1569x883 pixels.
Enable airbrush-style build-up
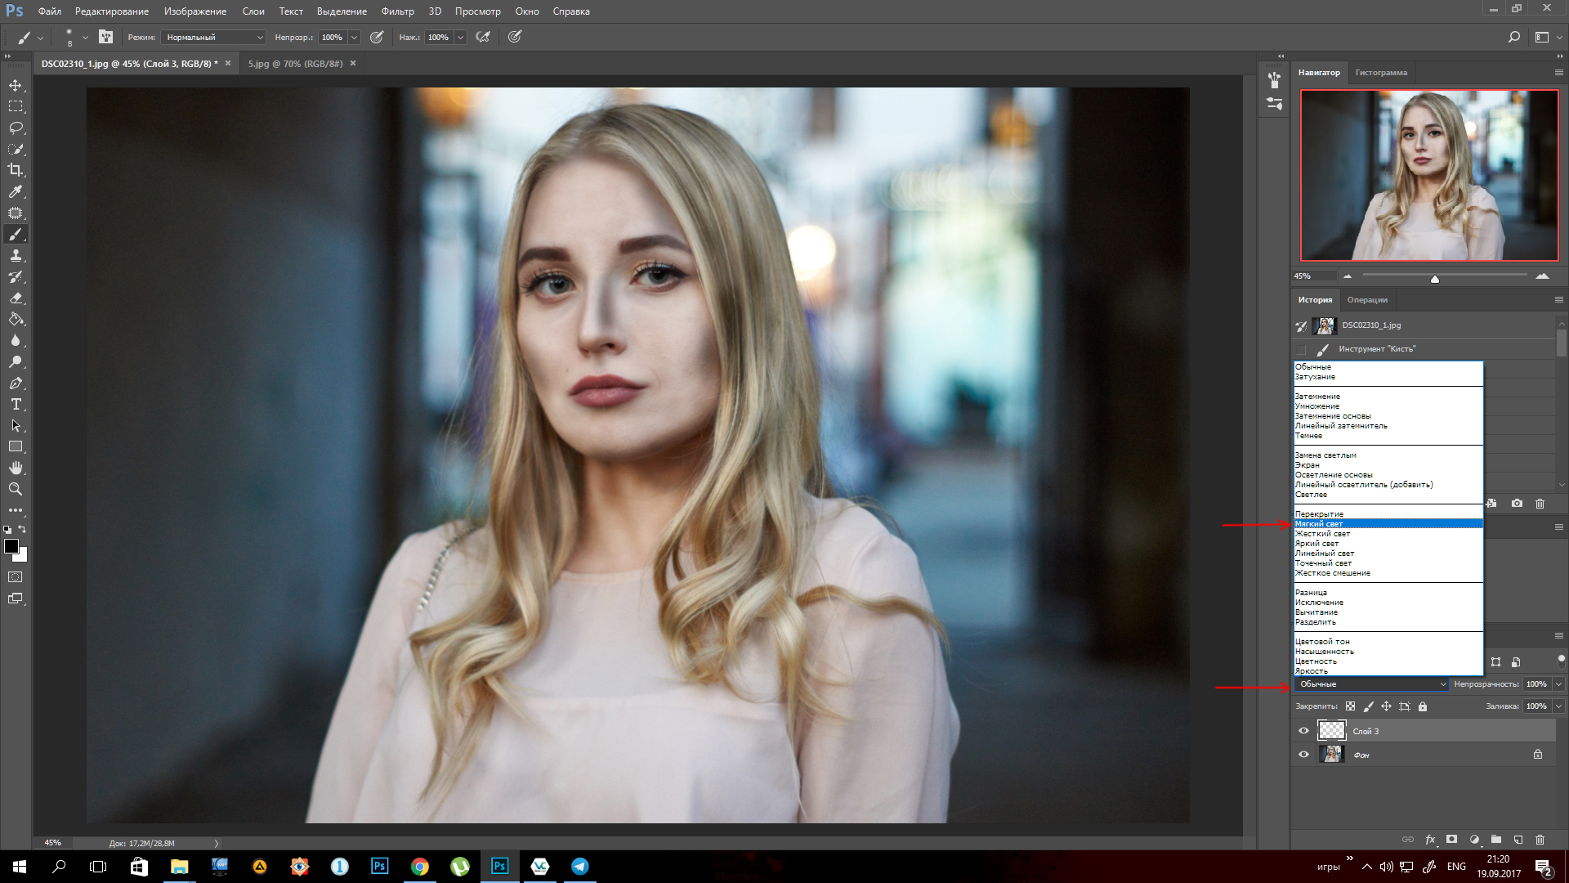coord(483,37)
